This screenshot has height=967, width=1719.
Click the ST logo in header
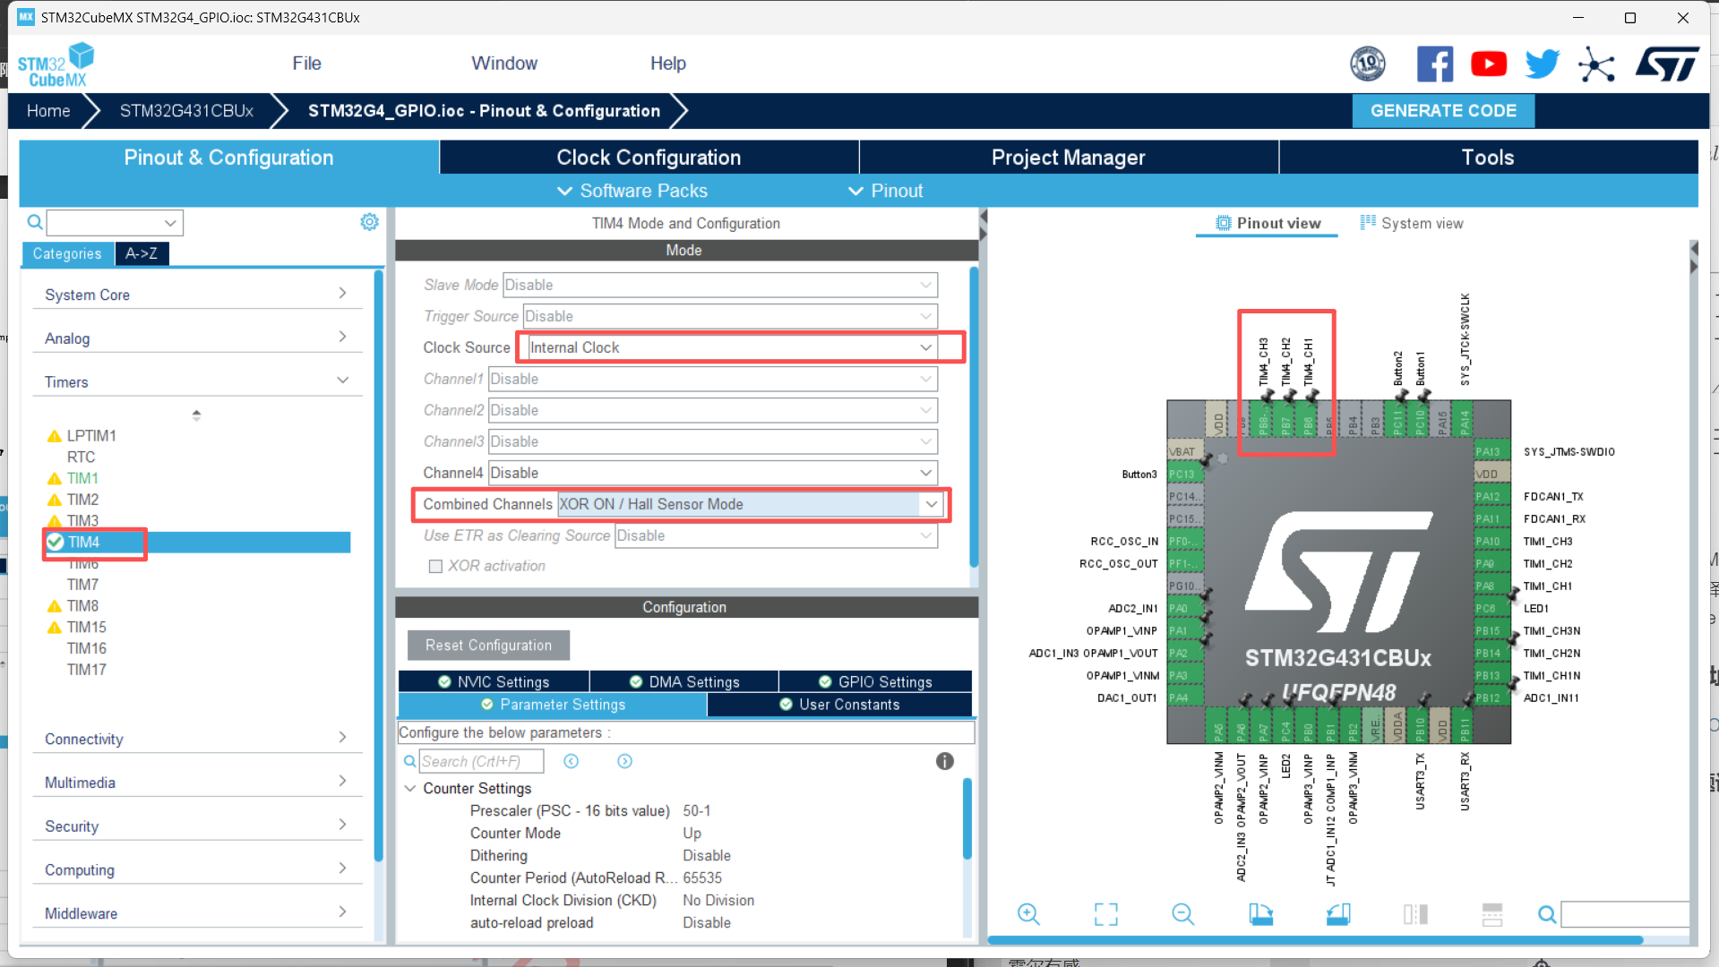[x=1668, y=64]
